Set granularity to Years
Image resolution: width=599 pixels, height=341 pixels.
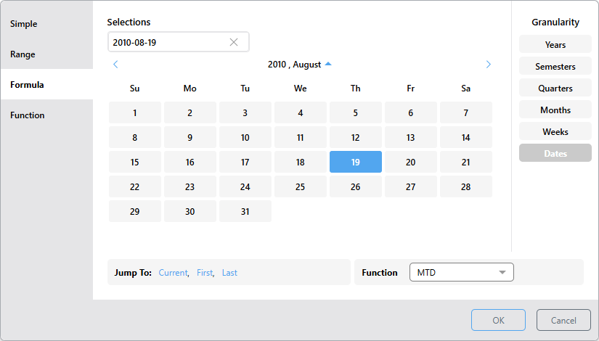pyautogui.click(x=555, y=45)
